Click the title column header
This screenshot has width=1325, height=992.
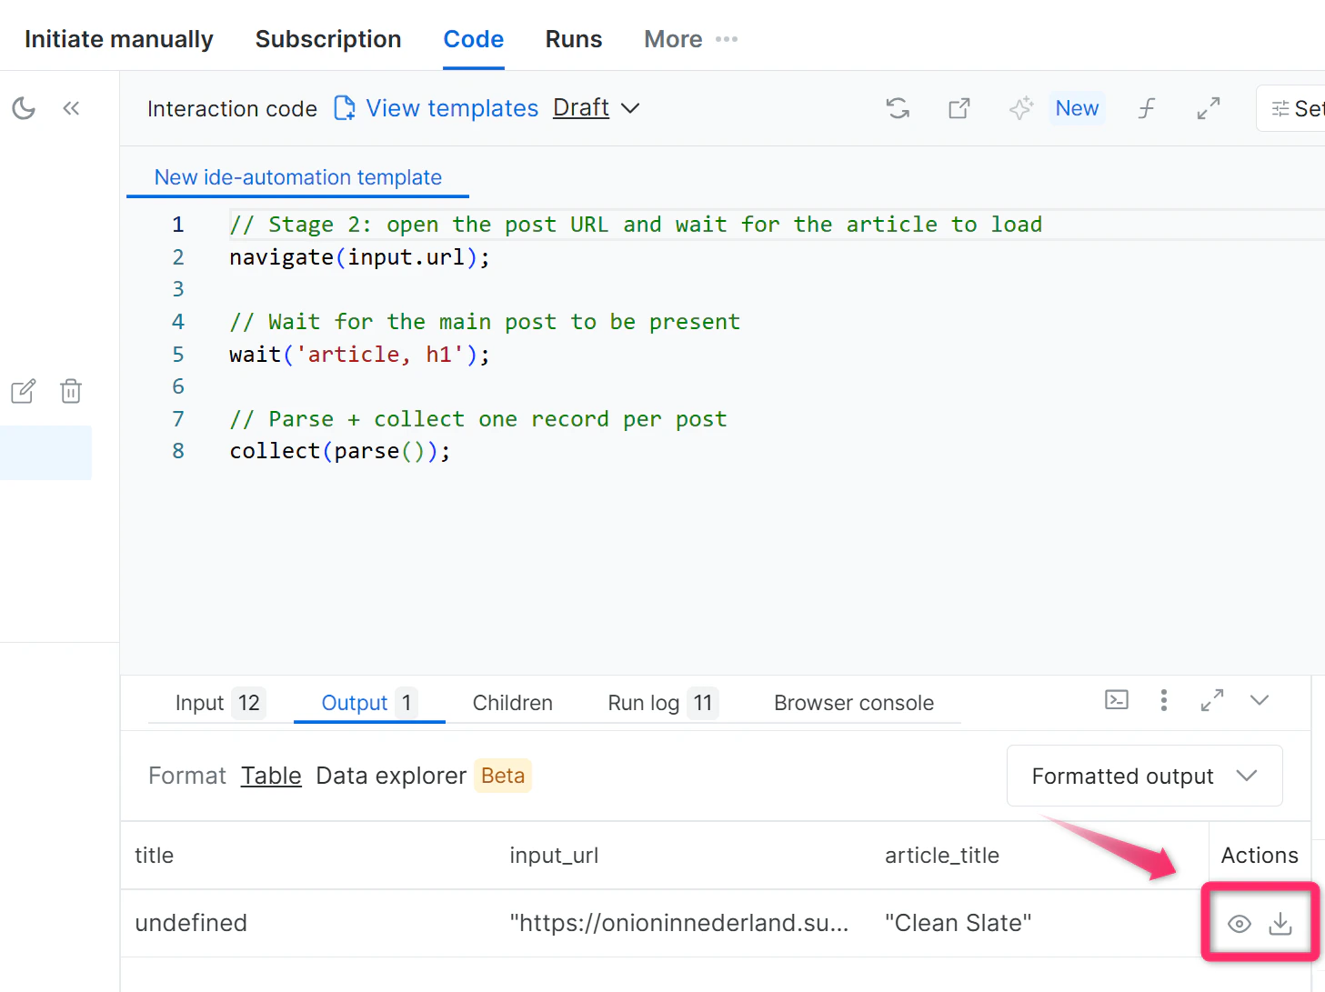tap(154, 856)
